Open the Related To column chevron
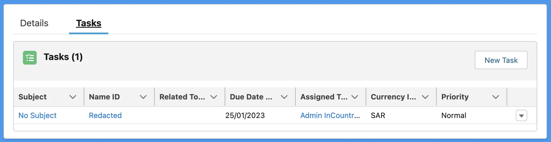Viewport: 551px width, 142px height. click(214, 97)
